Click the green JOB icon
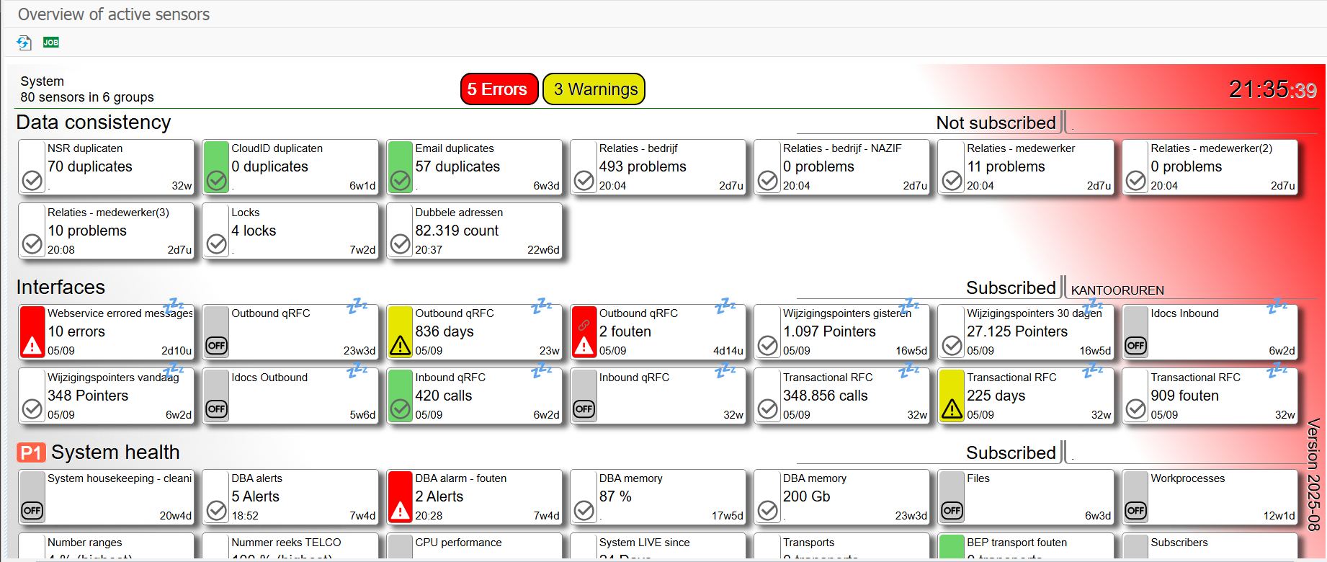The image size is (1327, 562). click(50, 43)
